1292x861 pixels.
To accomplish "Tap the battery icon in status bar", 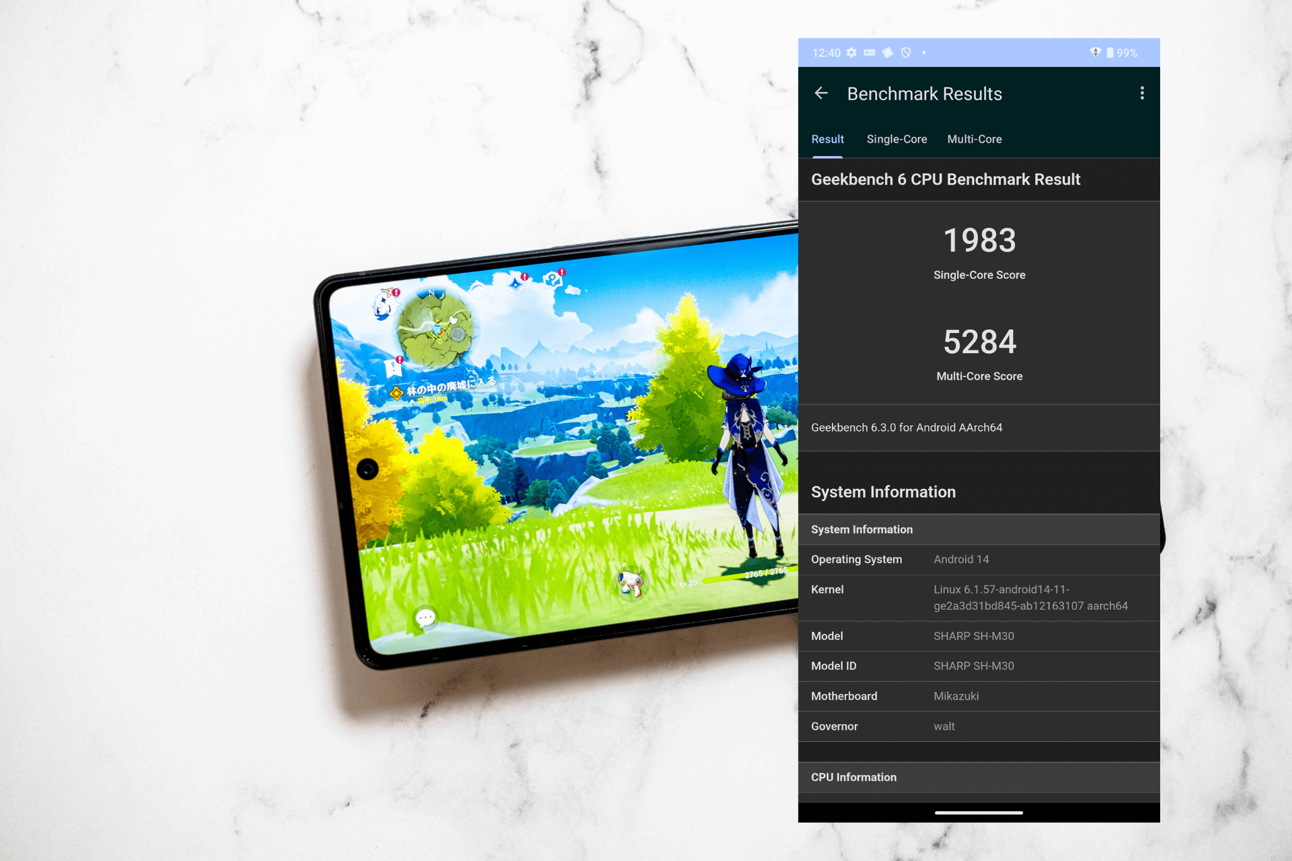I will point(1110,52).
